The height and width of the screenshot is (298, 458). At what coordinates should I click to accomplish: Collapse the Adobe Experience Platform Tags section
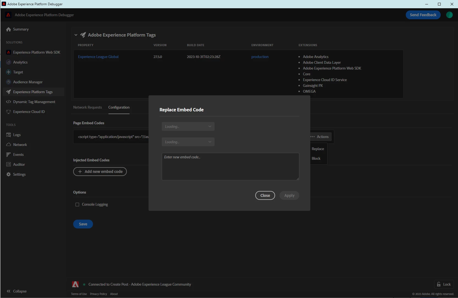76,35
